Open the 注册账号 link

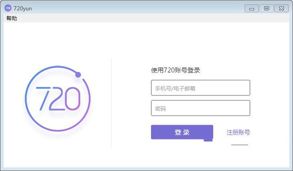click(x=238, y=132)
